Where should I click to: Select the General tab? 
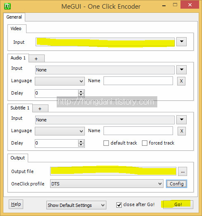pos(14,17)
